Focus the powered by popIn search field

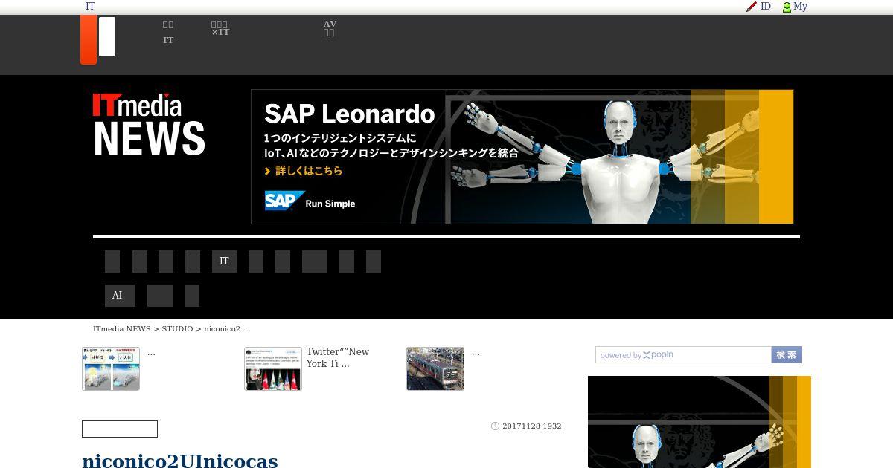(x=683, y=355)
